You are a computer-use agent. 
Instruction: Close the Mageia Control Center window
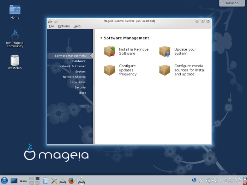pos(208,21)
